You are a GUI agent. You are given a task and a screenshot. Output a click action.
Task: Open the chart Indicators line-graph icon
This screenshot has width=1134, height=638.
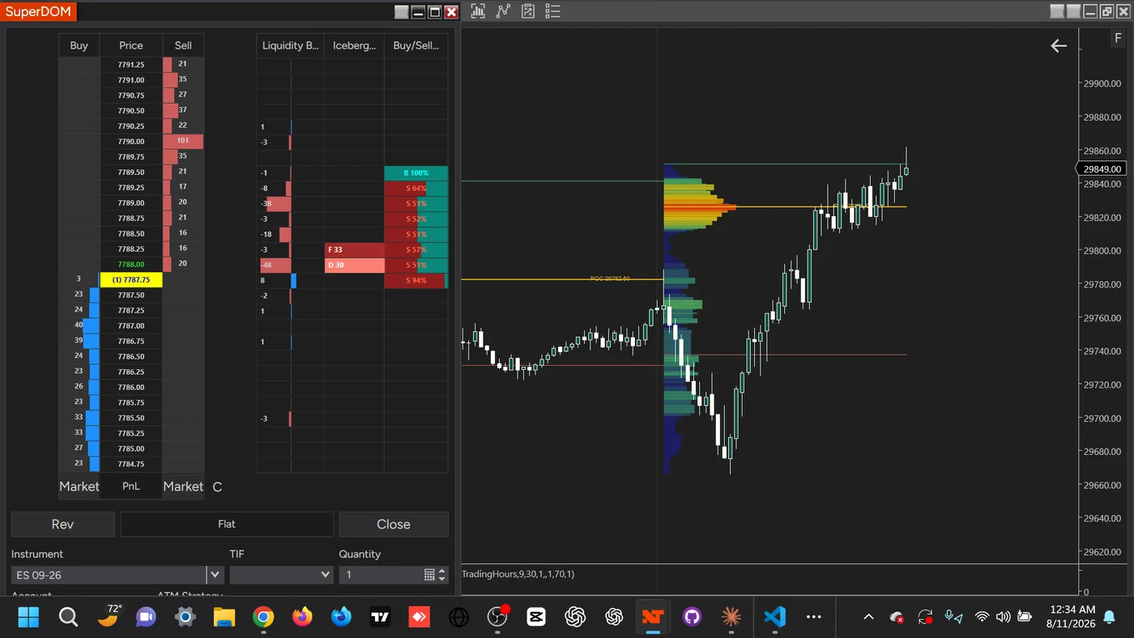503,11
